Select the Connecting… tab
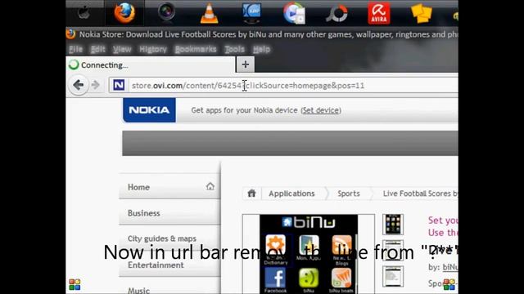The width and height of the screenshot is (524, 294). (x=151, y=65)
